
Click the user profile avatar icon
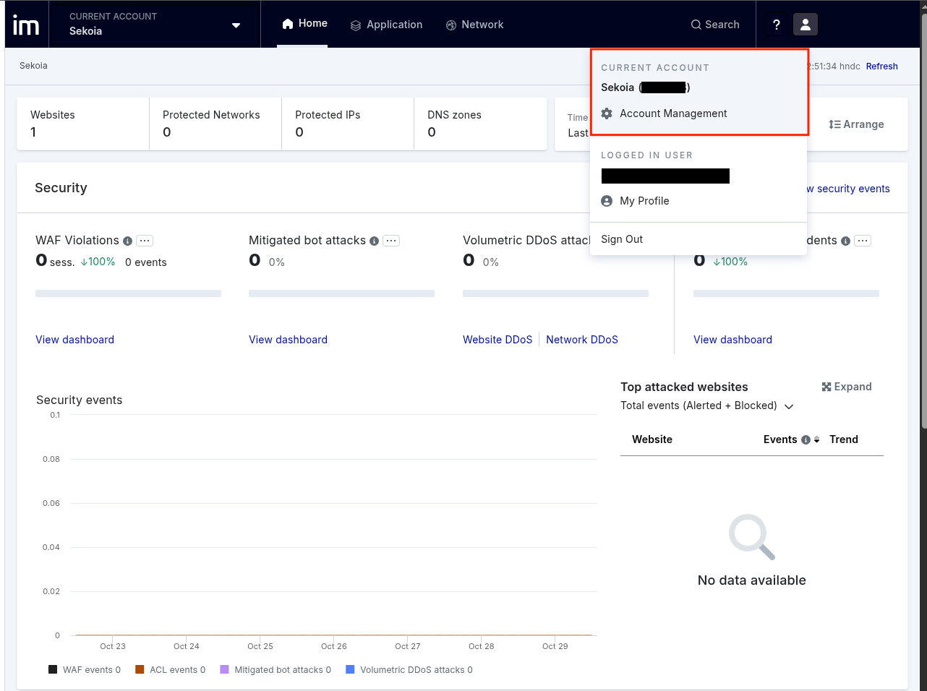pyautogui.click(x=805, y=25)
